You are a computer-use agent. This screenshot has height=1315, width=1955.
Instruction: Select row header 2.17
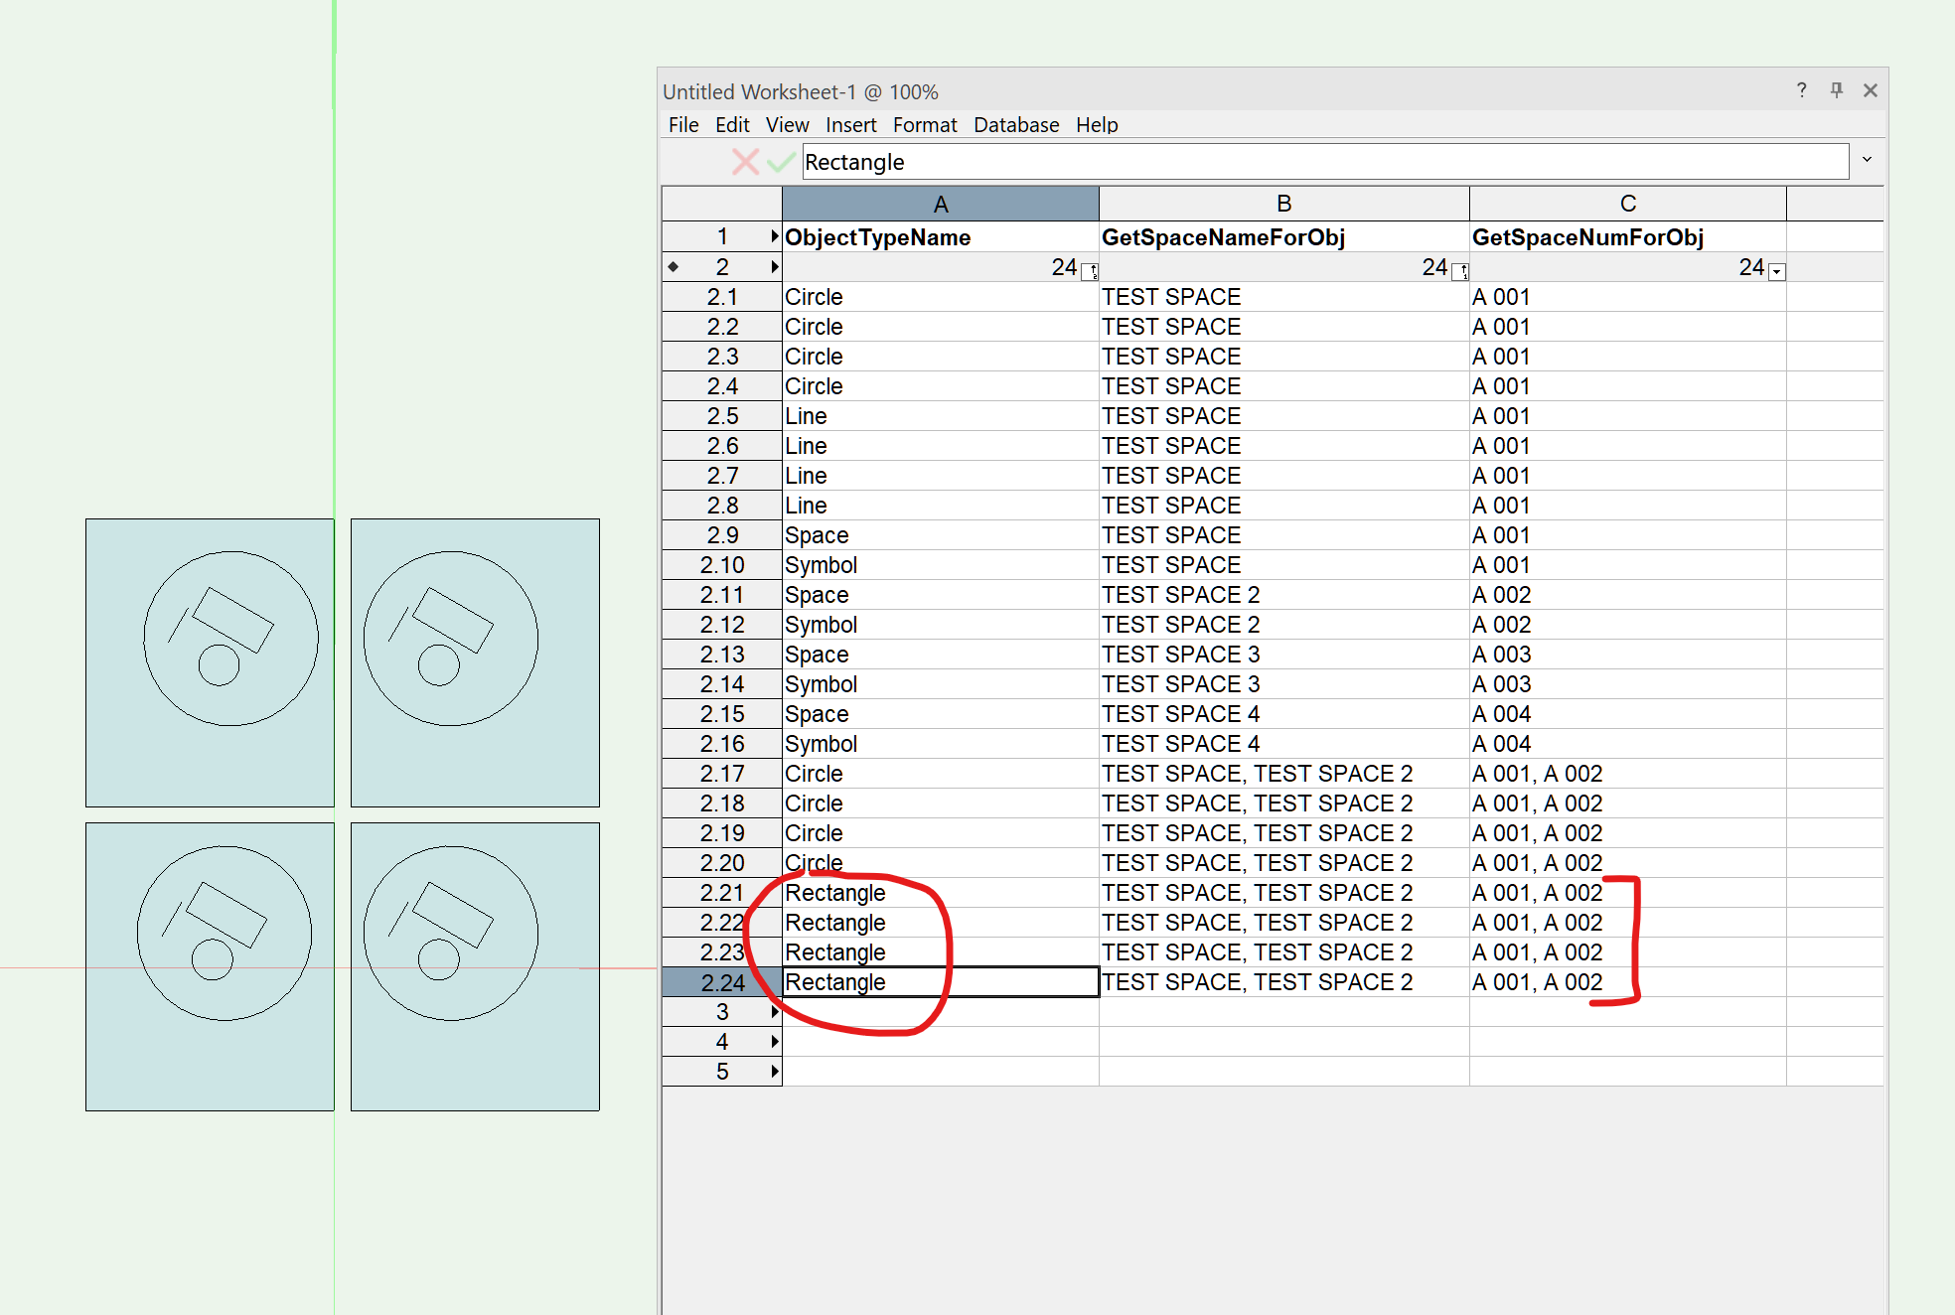pyautogui.click(x=722, y=774)
